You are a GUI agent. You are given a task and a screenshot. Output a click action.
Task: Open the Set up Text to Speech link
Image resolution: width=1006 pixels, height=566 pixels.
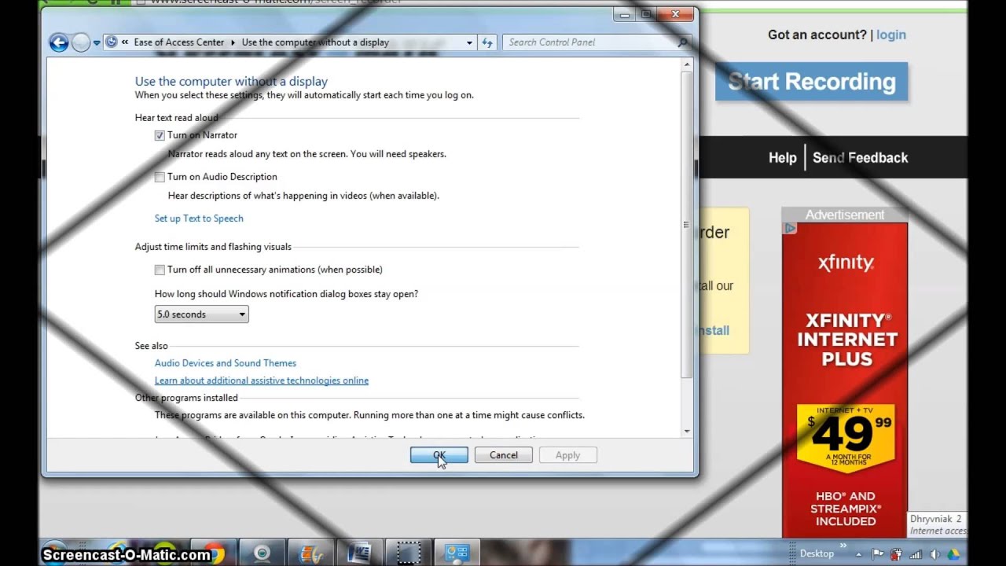click(199, 219)
